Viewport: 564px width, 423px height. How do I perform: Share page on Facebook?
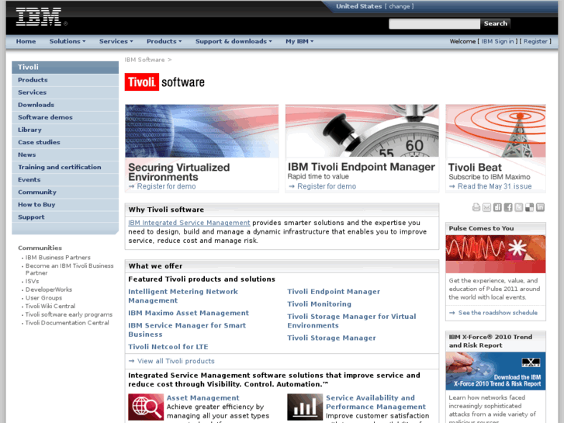point(508,207)
